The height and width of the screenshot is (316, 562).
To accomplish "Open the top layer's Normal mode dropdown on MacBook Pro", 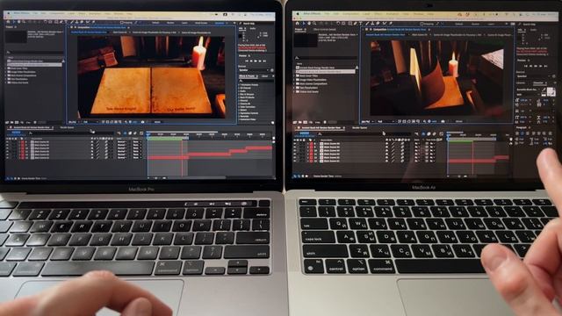I will (122, 142).
